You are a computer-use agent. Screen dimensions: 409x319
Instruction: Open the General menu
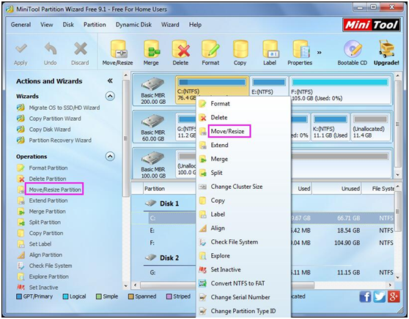point(21,25)
